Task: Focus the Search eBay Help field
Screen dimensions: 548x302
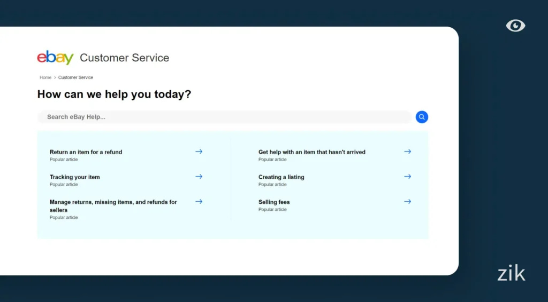Action: coord(225,117)
